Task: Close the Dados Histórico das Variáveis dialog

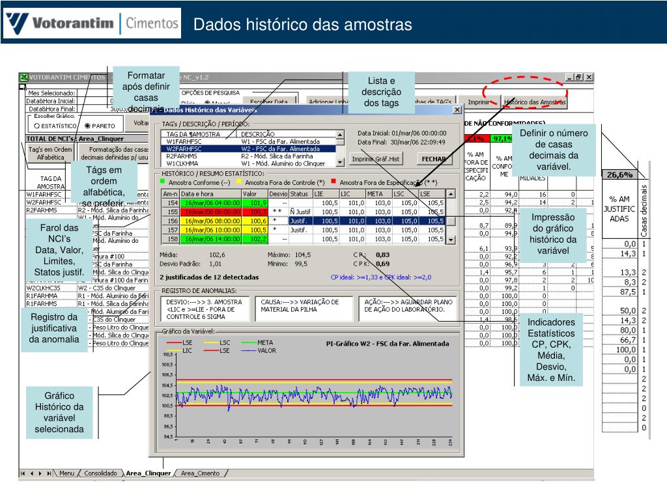Action: tap(457, 109)
